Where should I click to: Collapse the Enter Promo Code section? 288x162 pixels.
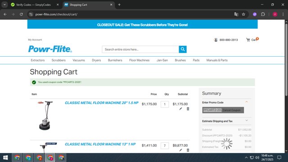[x=247, y=102]
